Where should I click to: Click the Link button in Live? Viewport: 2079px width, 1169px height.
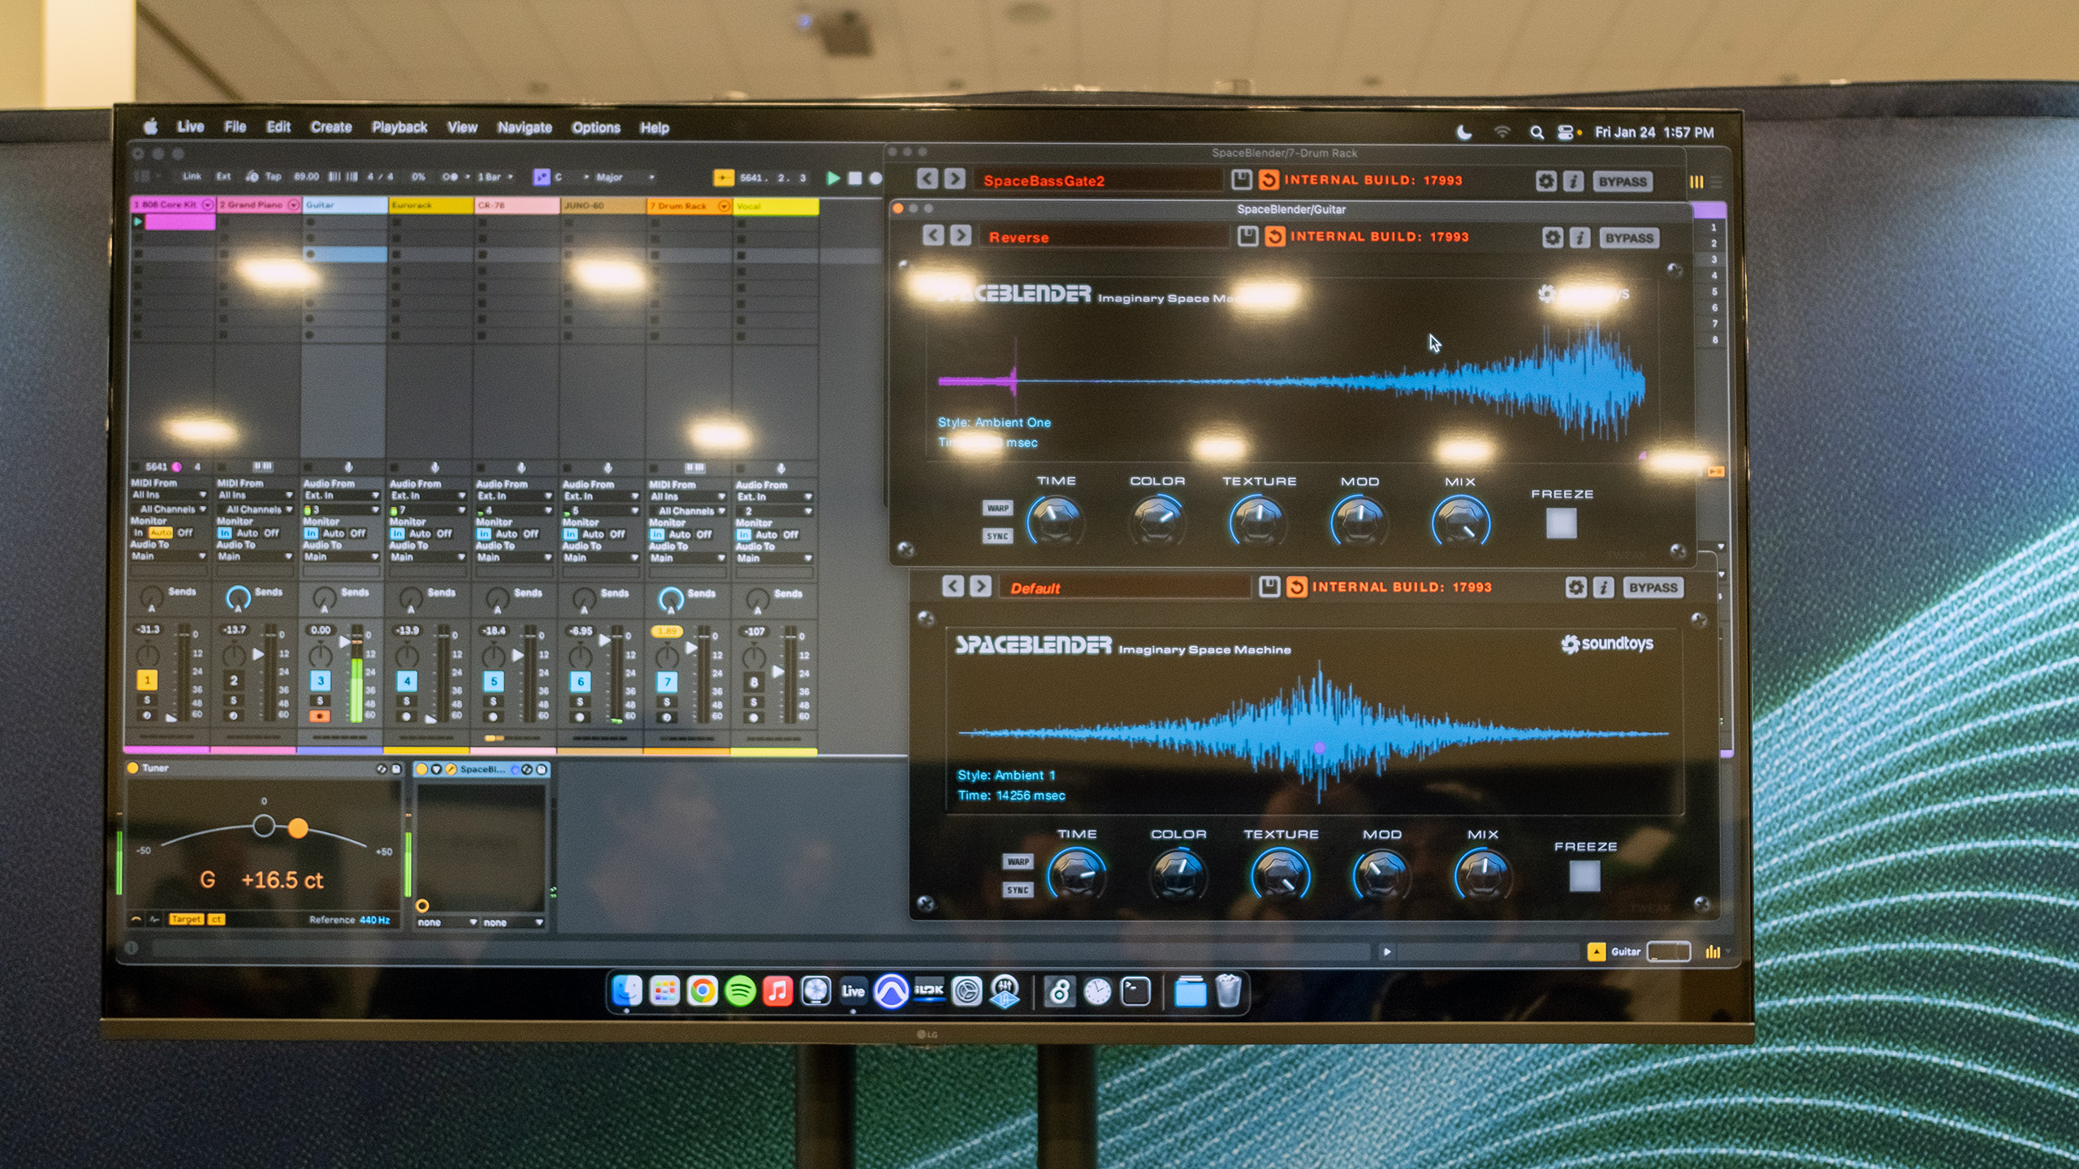[192, 176]
